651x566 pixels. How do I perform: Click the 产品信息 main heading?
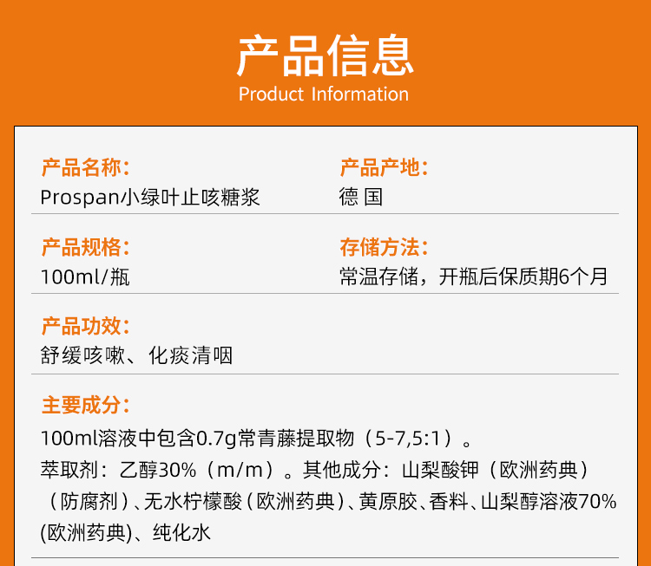[325, 56]
